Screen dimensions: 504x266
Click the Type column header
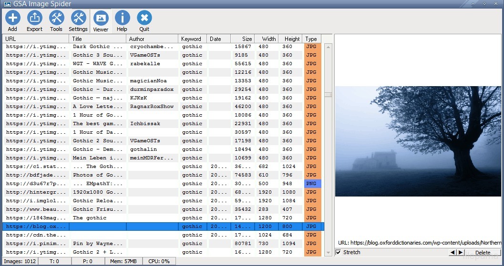pos(311,39)
